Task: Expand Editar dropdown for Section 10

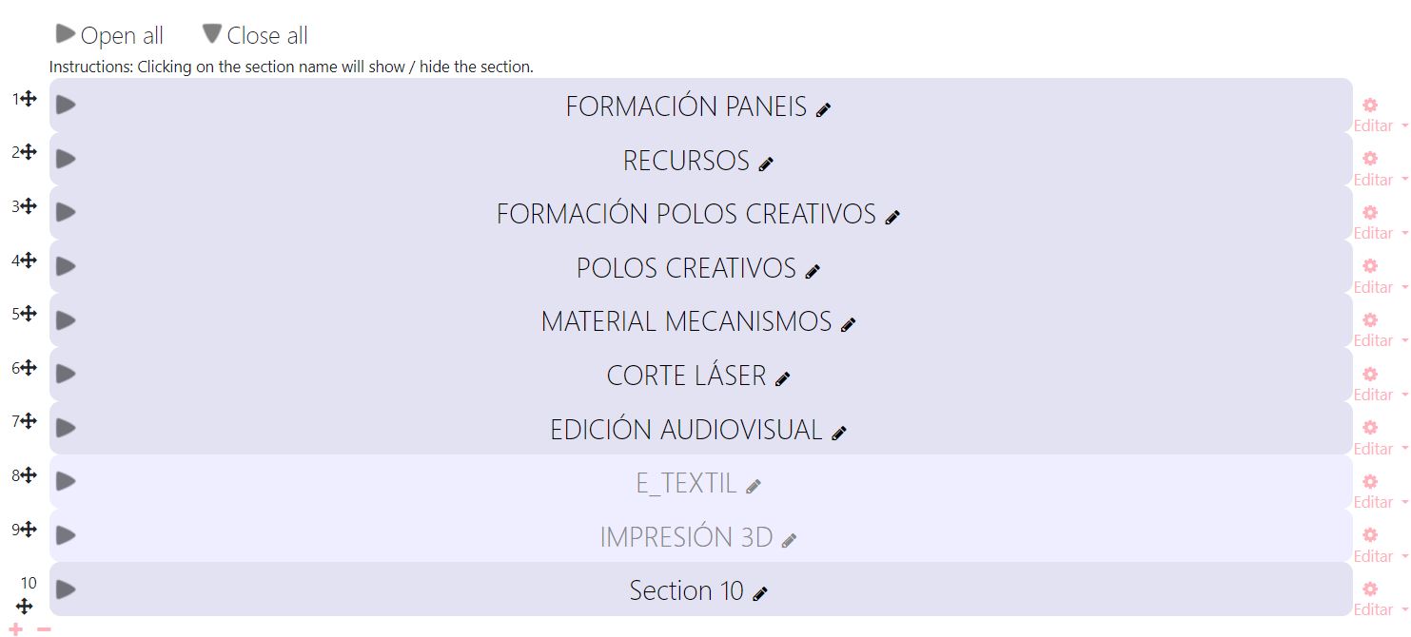Action: (x=1379, y=609)
